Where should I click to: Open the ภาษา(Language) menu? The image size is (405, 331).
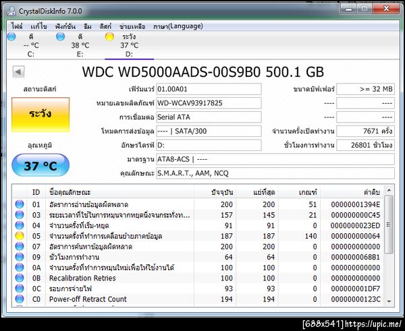click(178, 26)
